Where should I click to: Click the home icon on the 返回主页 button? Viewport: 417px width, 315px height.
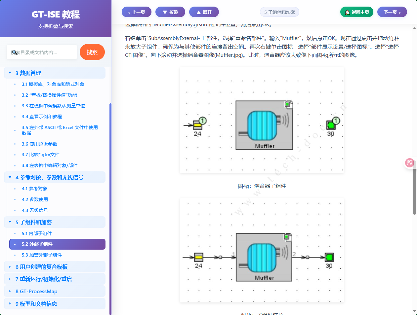click(x=347, y=12)
